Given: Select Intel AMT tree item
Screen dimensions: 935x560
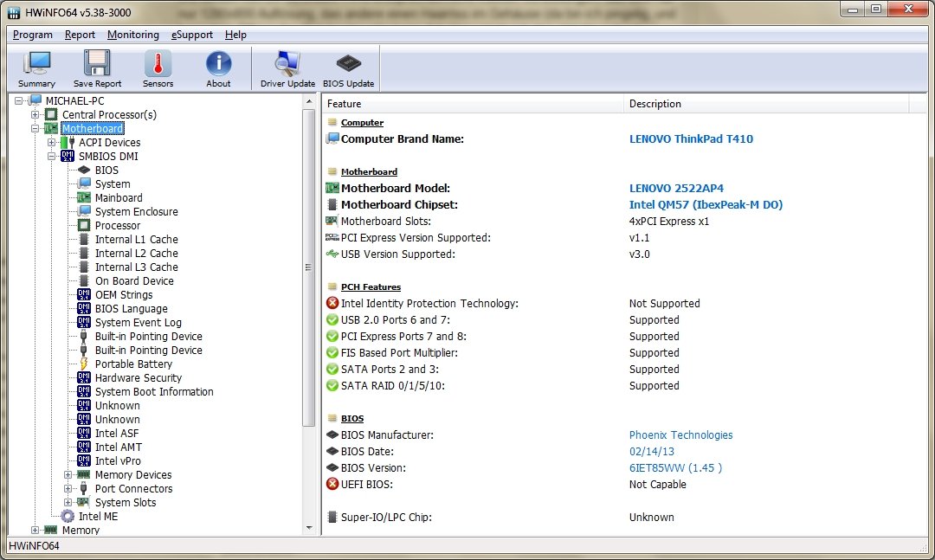Looking at the screenshot, I should (x=118, y=447).
